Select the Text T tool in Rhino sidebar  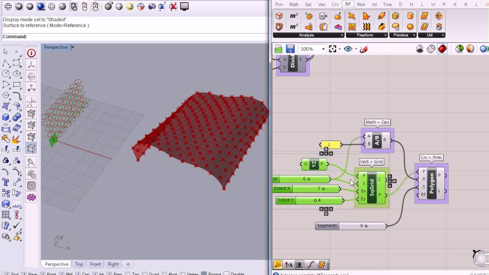tap(6, 182)
